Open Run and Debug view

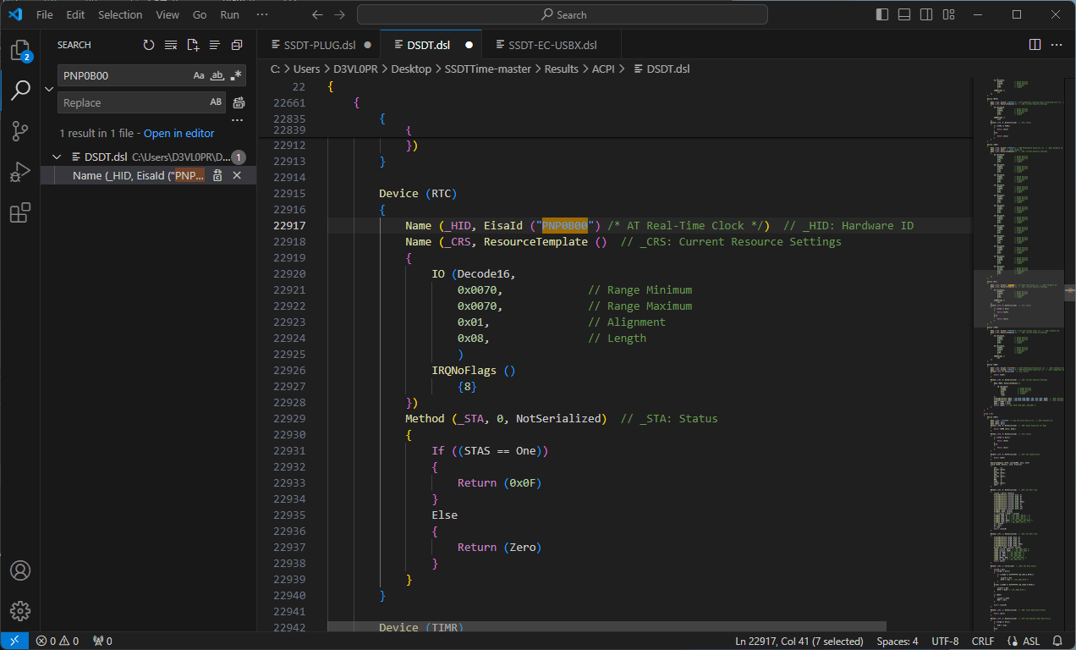(x=20, y=172)
